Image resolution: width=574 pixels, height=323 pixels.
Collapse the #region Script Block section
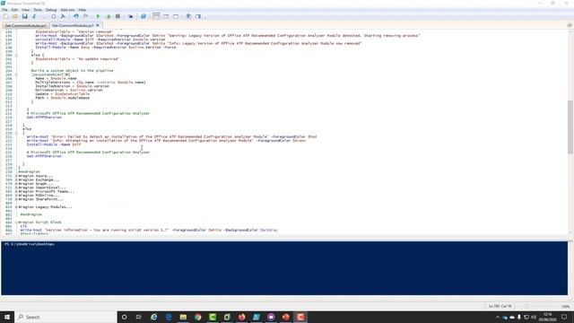click(16, 223)
